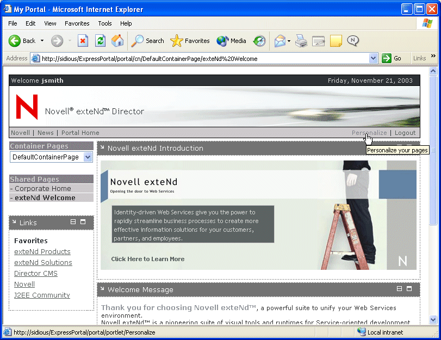Screen dimensions: 441x340
Task: Open the Back button history dropdown arrow
Action: coord(42,41)
